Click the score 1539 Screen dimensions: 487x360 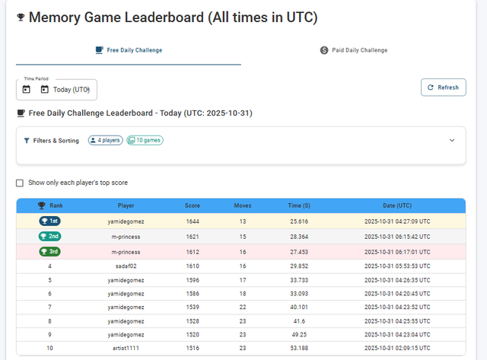click(x=193, y=307)
